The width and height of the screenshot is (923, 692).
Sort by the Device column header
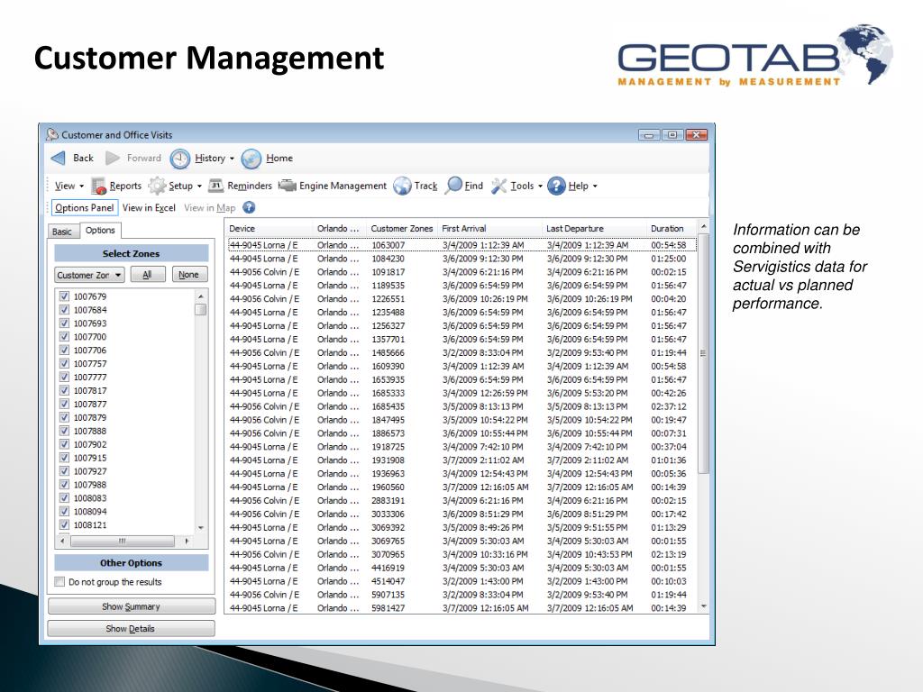[270, 228]
